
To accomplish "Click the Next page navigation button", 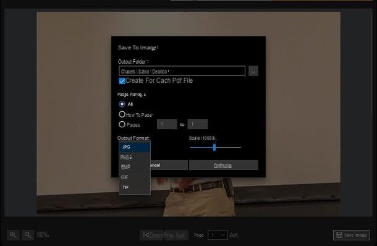I will point(180,235).
